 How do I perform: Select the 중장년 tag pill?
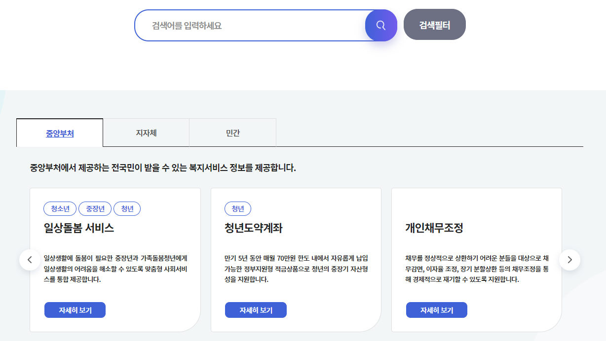click(95, 208)
